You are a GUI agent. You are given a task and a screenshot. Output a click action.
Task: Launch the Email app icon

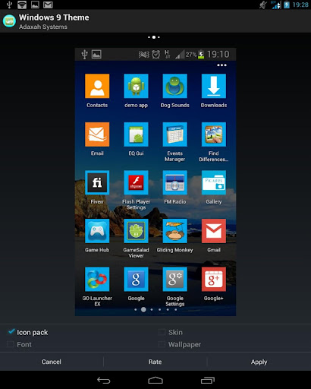click(x=97, y=134)
